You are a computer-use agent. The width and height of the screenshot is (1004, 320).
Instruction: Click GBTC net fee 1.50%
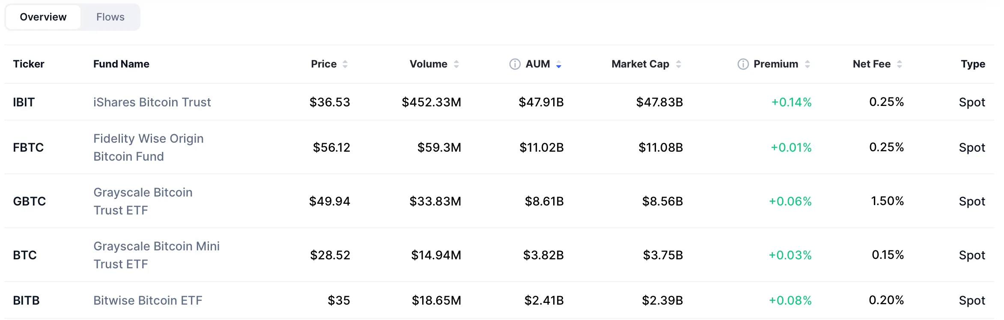click(x=887, y=201)
